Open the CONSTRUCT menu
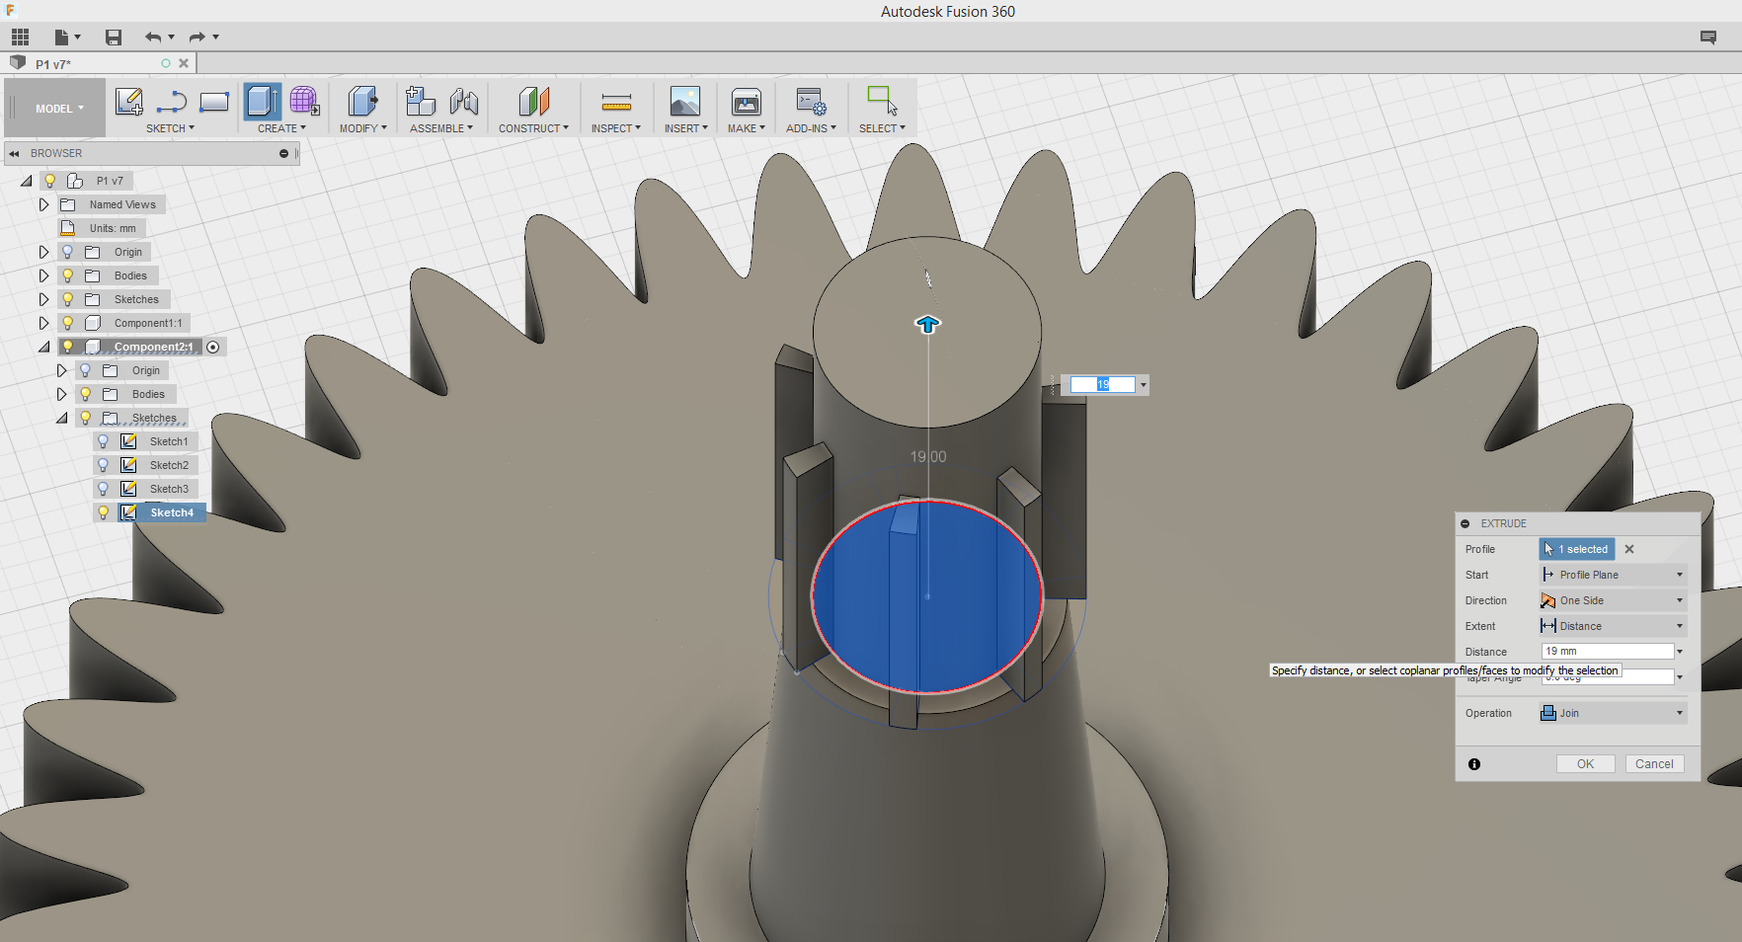The image size is (1742, 942). 533,128
